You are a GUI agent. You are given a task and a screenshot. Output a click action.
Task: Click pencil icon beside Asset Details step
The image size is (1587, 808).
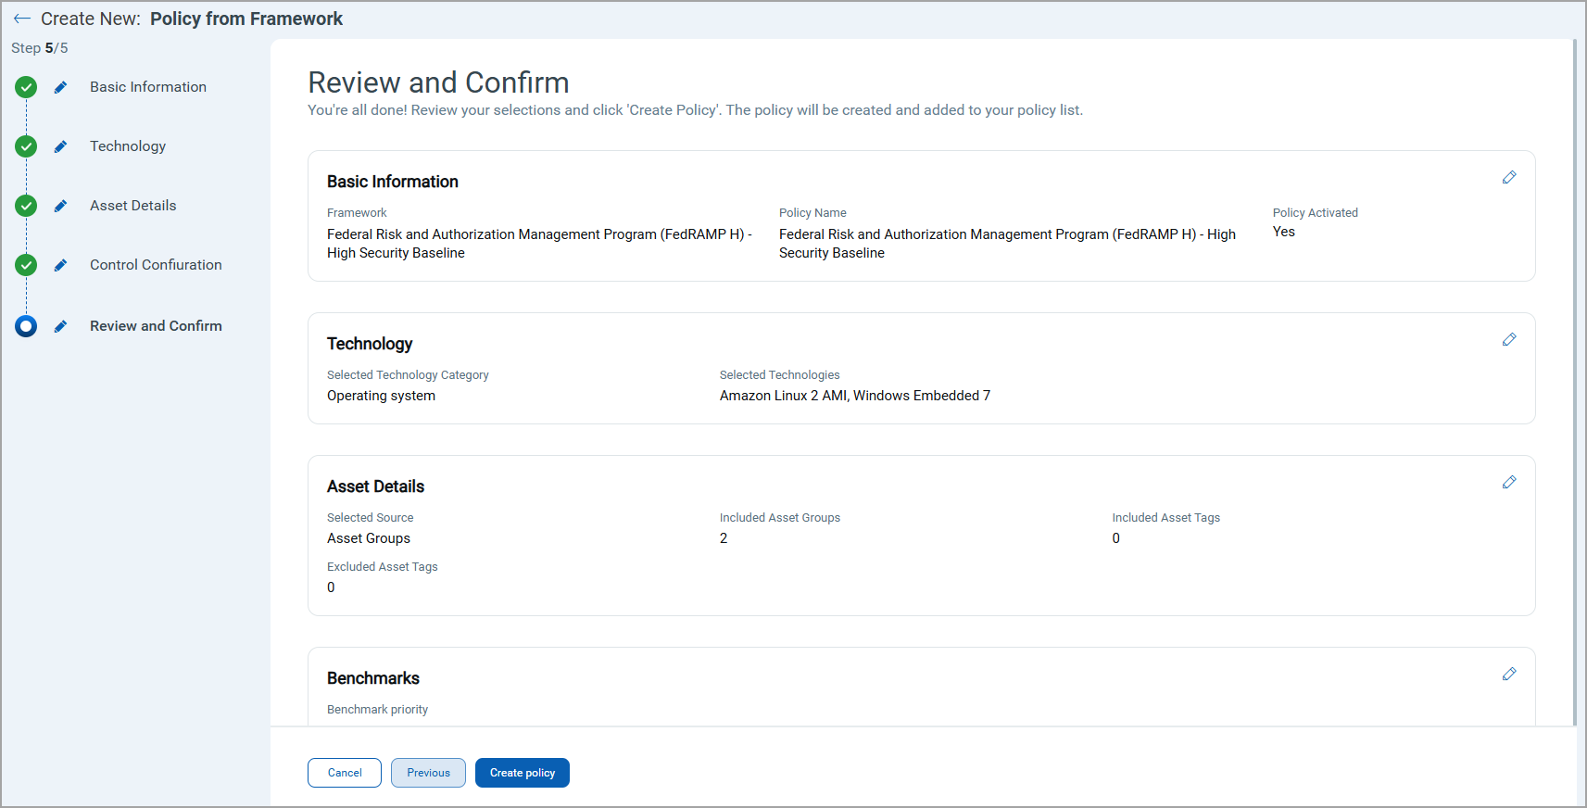[x=60, y=206]
